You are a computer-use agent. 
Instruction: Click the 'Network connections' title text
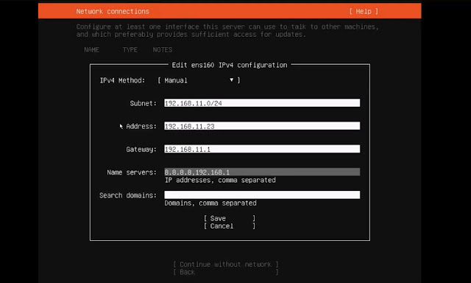pyautogui.click(x=113, y=12)
